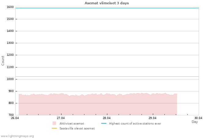This screenshot has height=138, width=214.
Task: Click the Day x-axis label
Action: [195, 122]
